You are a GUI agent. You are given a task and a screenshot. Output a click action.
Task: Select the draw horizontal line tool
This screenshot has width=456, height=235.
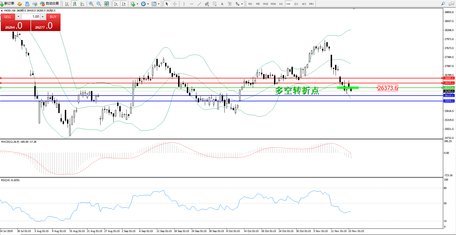click(x=192, y=4)
